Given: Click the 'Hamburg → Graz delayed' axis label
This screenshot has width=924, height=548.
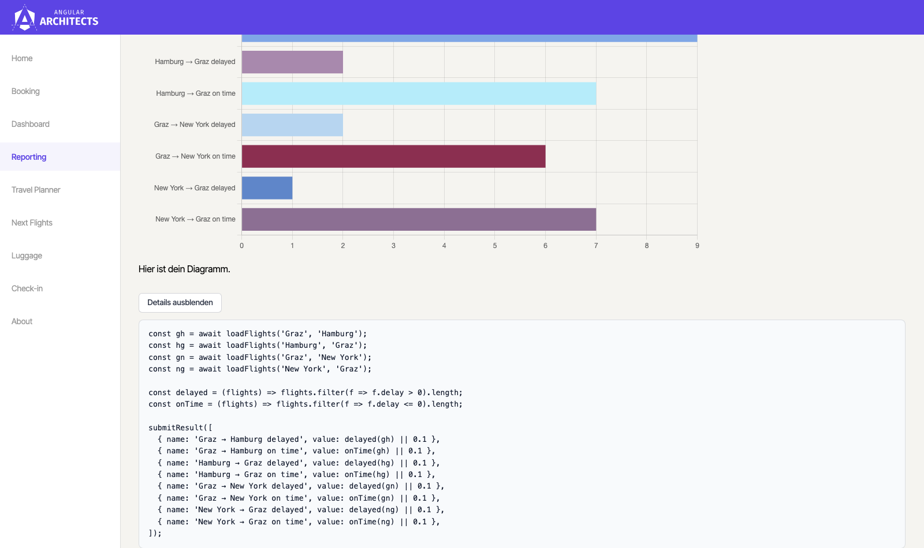Looking at the screenshot, I should click(195, 62).
